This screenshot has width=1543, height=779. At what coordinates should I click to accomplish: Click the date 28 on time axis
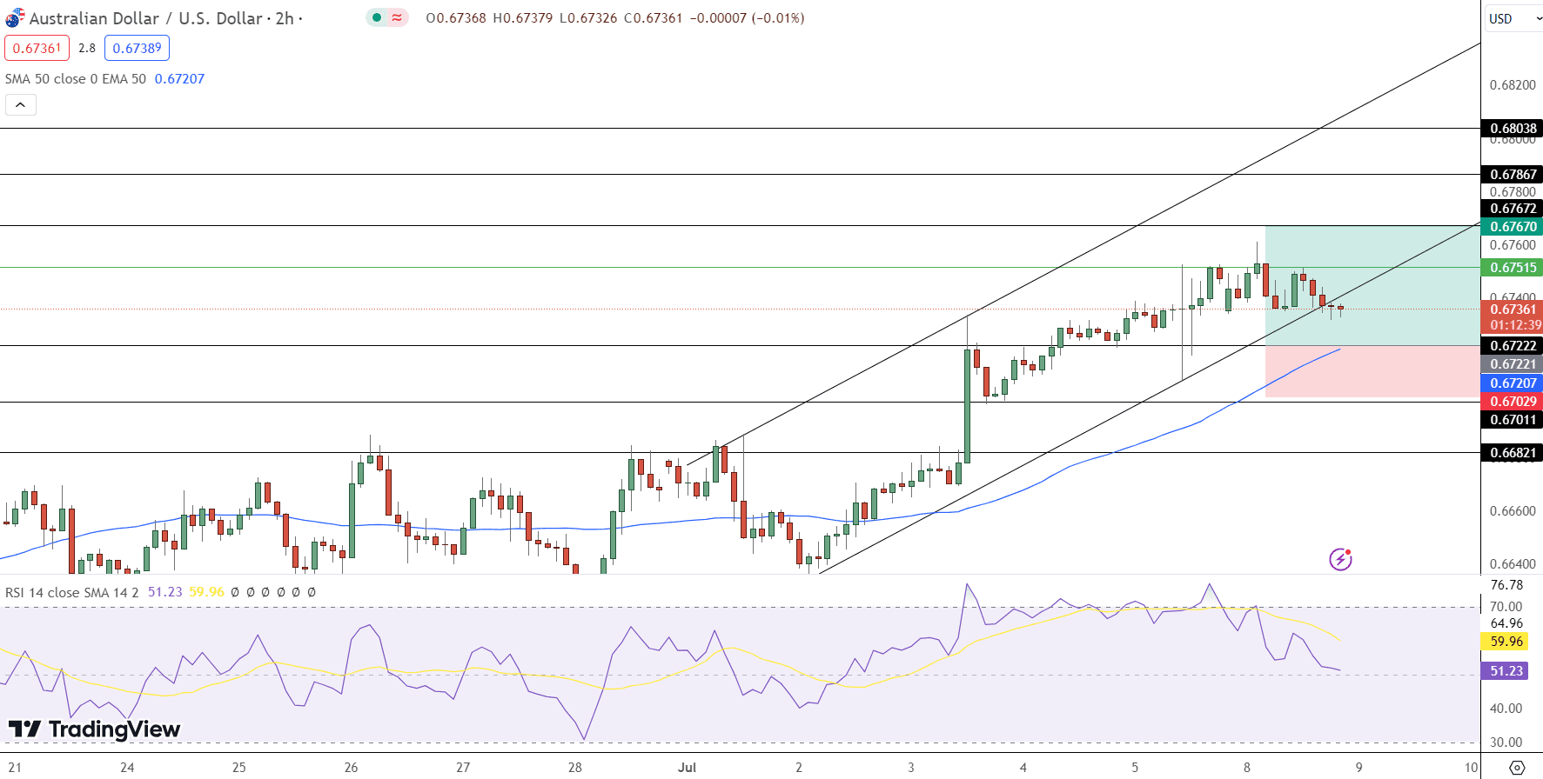point(574,768)
